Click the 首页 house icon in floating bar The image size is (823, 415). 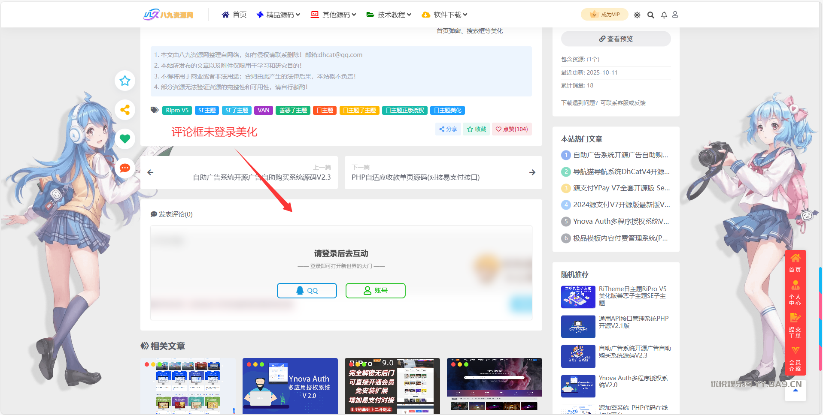[x=795, y=262]
